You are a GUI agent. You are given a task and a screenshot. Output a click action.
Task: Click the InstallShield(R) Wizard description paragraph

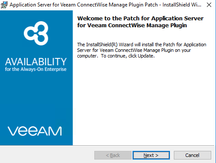tap(142, 50)
